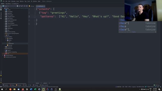Expand the Accounting folder
Viewport: 162px width, 91px height.
[x=4, y=12]
